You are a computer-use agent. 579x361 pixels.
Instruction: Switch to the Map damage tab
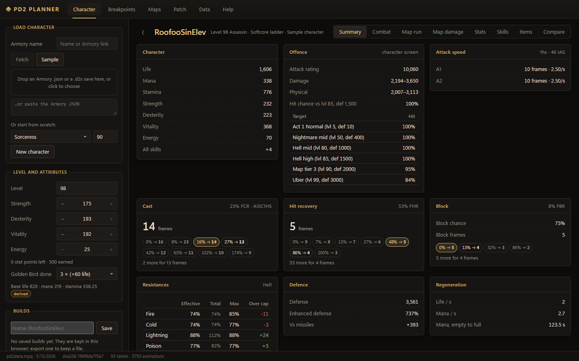pos(448,32)
